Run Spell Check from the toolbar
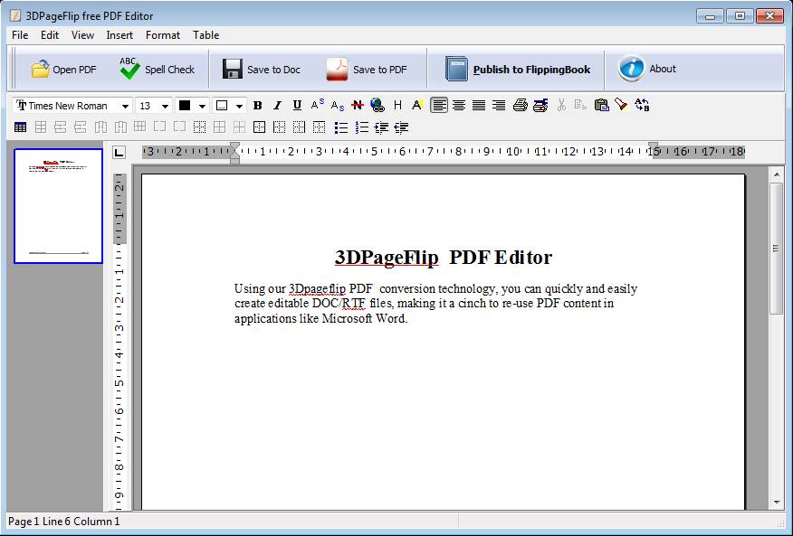 click(x=157, y=70)
